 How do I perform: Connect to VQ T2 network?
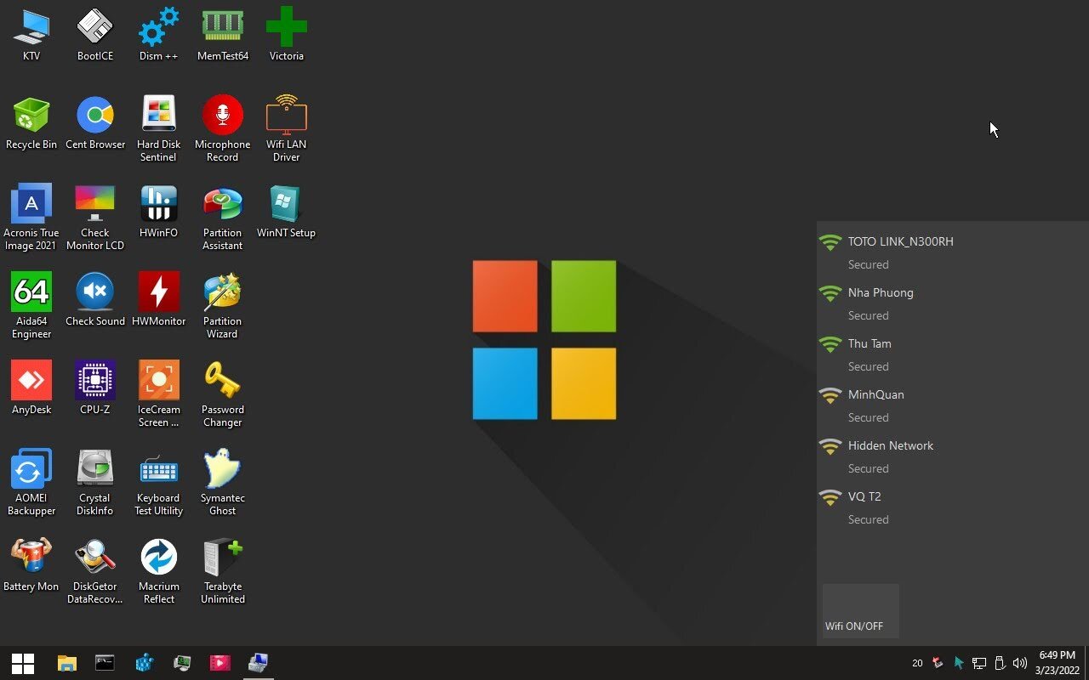point(953,507)
